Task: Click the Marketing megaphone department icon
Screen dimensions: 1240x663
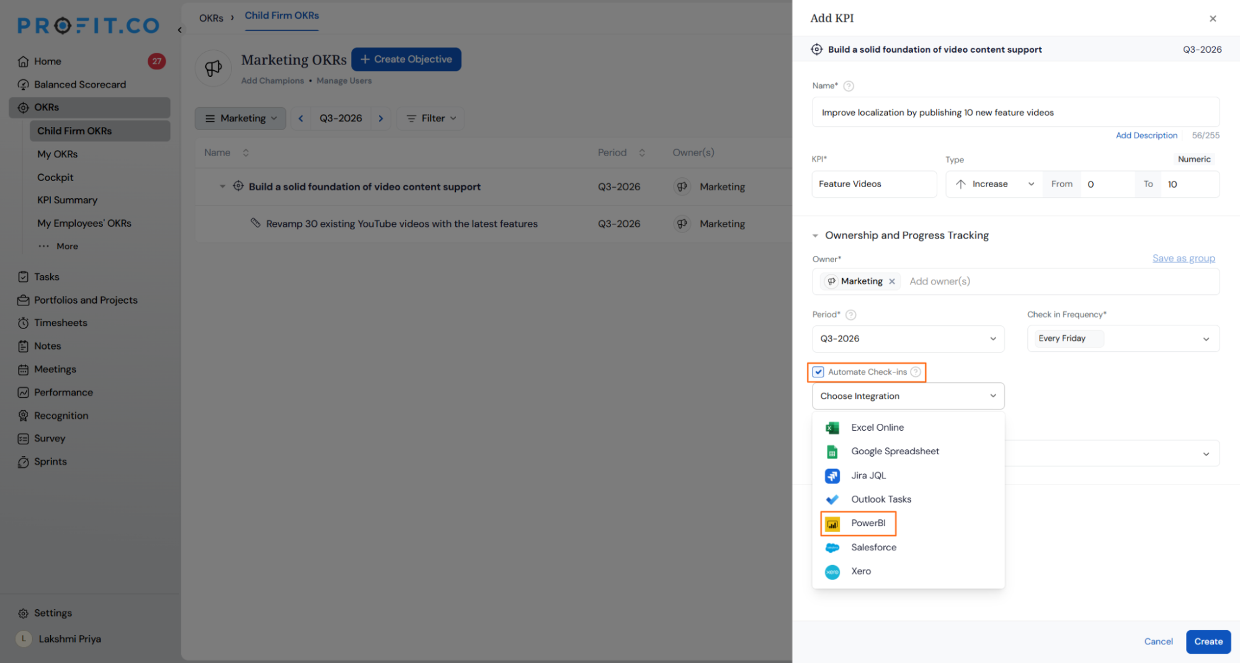Action: pyautogui.click(x=213, y=68)
